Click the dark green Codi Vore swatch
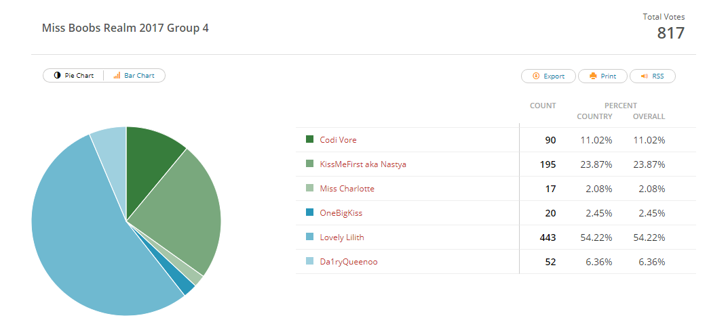 (x=310, y=139)
